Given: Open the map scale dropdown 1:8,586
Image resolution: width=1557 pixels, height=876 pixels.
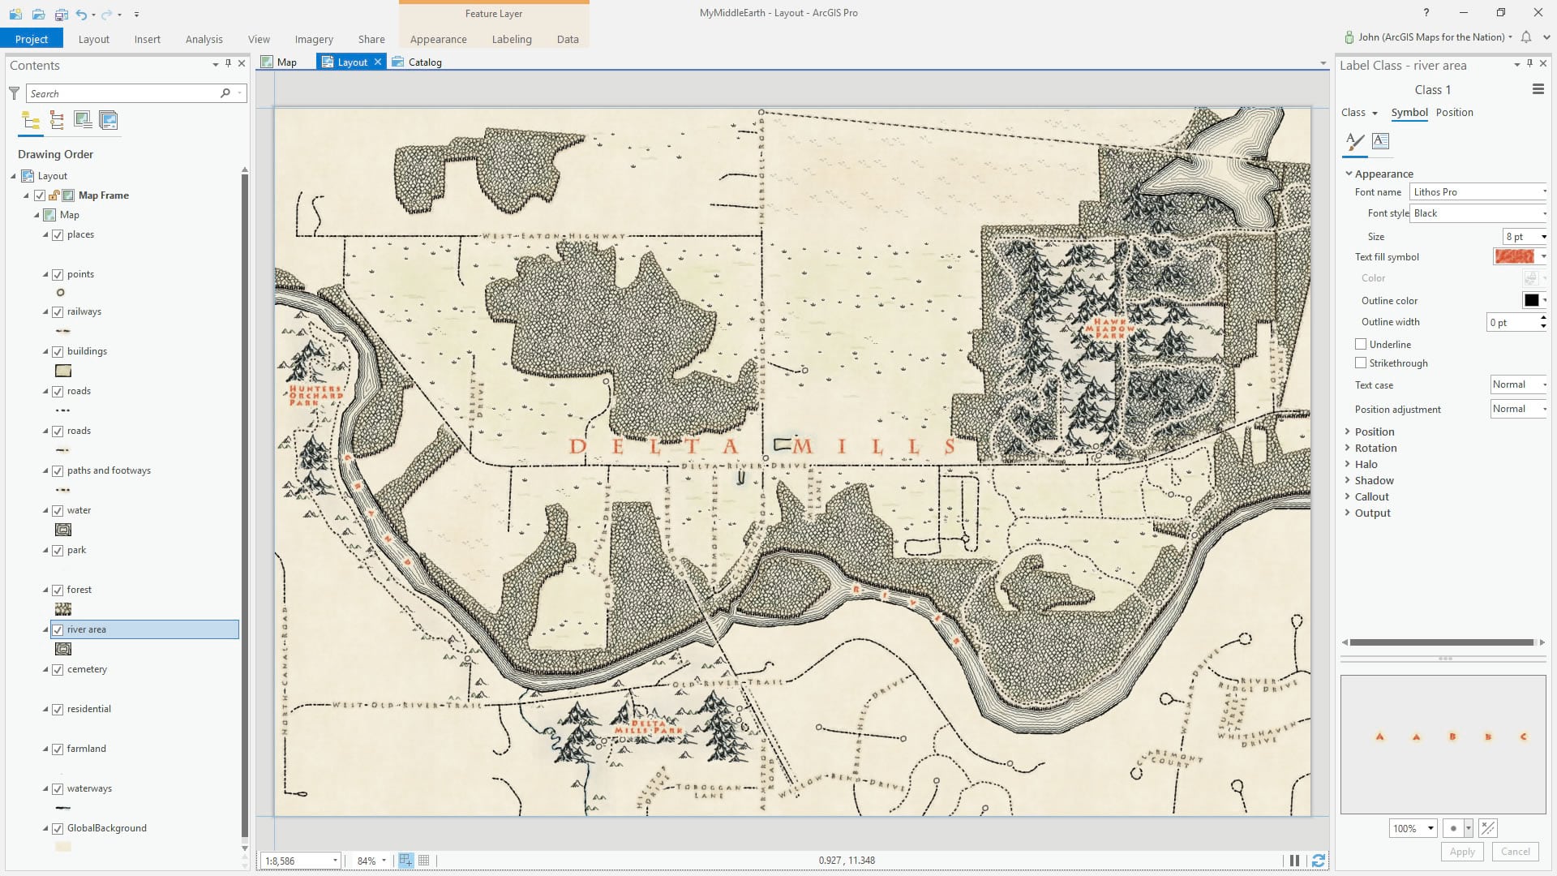Looking at the screenshot, I should click(335, 861).
